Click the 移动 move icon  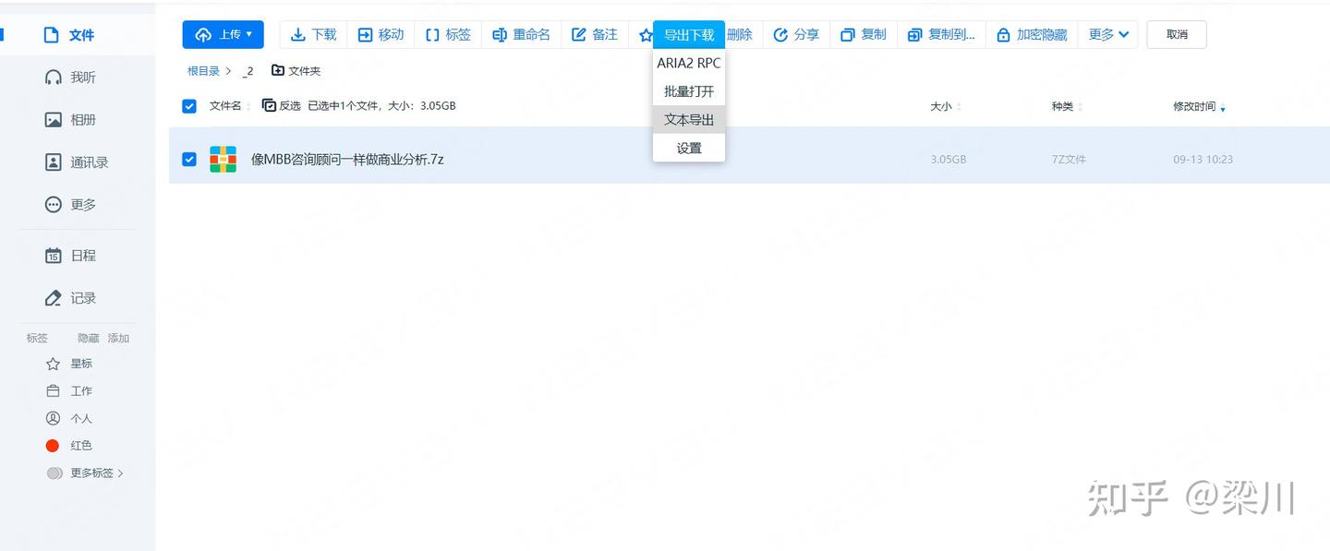coord(381,34)
